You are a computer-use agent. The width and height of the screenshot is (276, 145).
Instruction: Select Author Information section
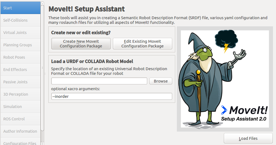pyautogui.click(x=20, y=131)
